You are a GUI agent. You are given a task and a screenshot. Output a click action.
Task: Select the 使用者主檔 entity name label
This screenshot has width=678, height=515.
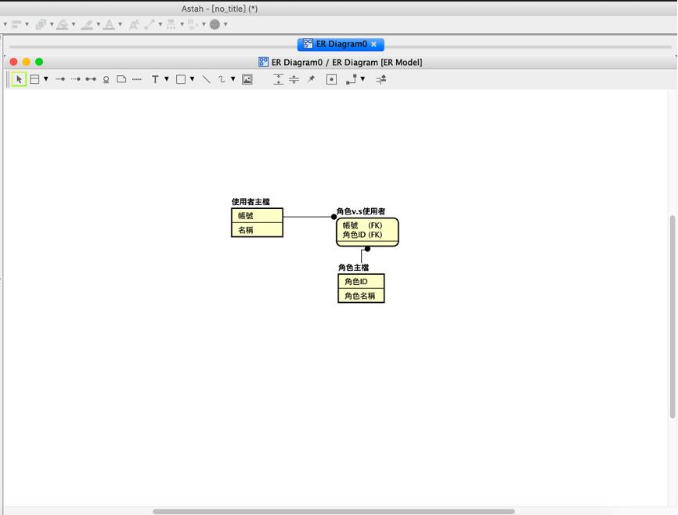tap(251, 202)
